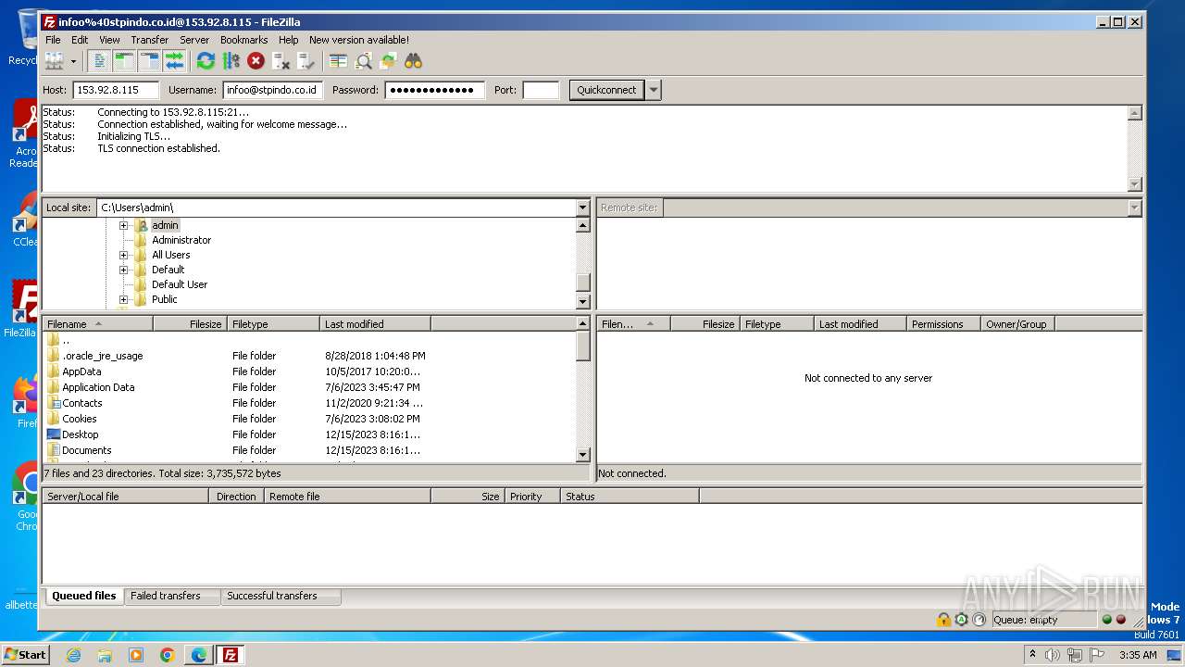Sort remote list by Owner/Group column
Screen dimensions: 1185x667
tap(1017, 324)
